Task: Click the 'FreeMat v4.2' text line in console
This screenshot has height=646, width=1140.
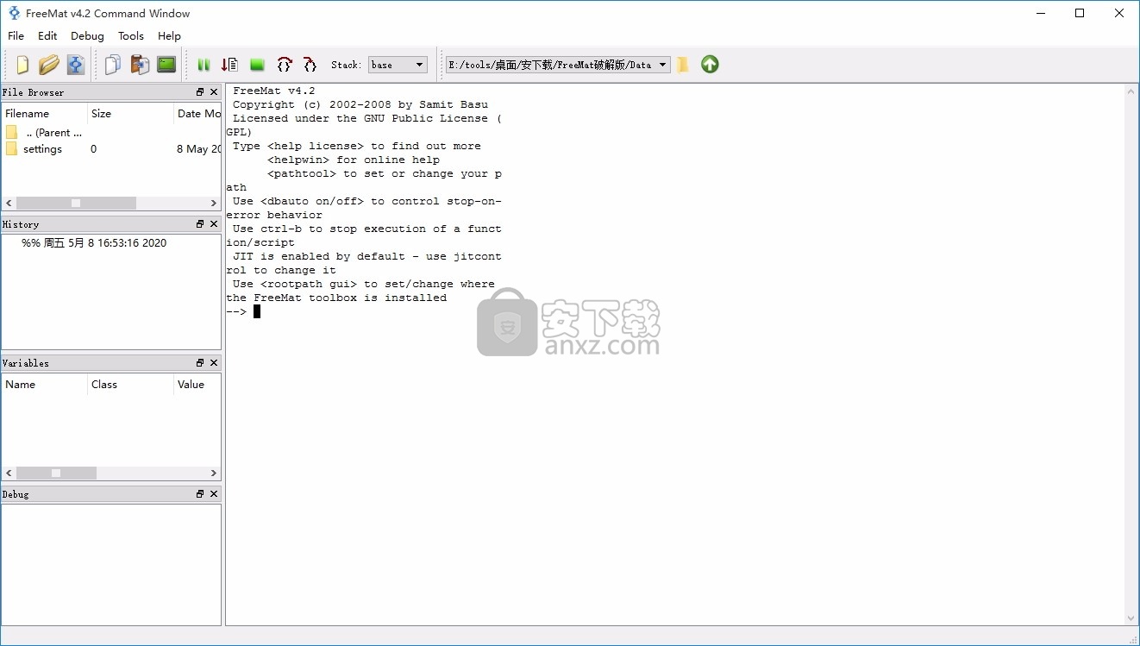Action: (273, 91)
